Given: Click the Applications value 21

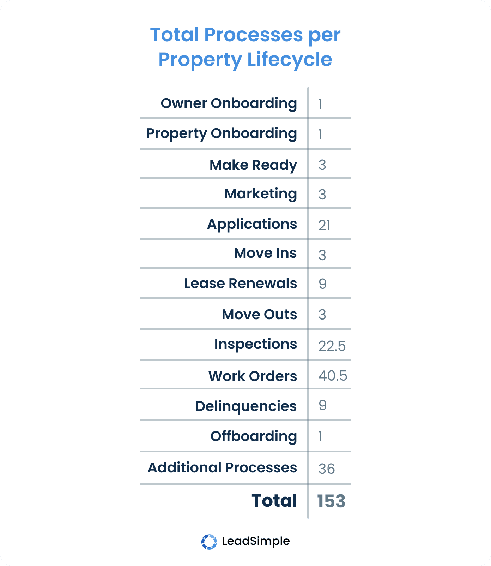Looking at the screenshot, I should pos(324,225).
